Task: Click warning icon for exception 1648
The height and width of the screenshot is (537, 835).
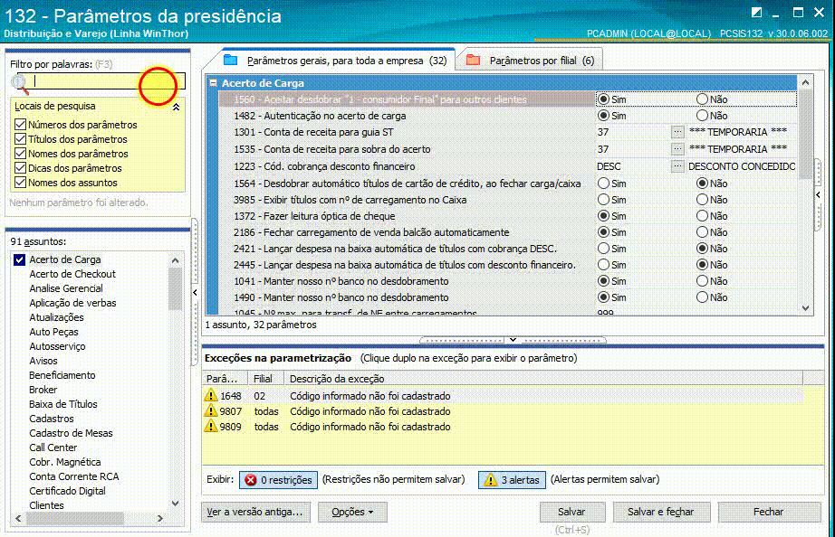Action: (x=211, y=395)
